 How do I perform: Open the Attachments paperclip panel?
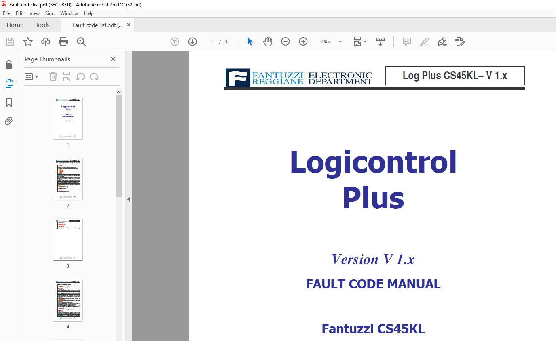tap(9, 121)
